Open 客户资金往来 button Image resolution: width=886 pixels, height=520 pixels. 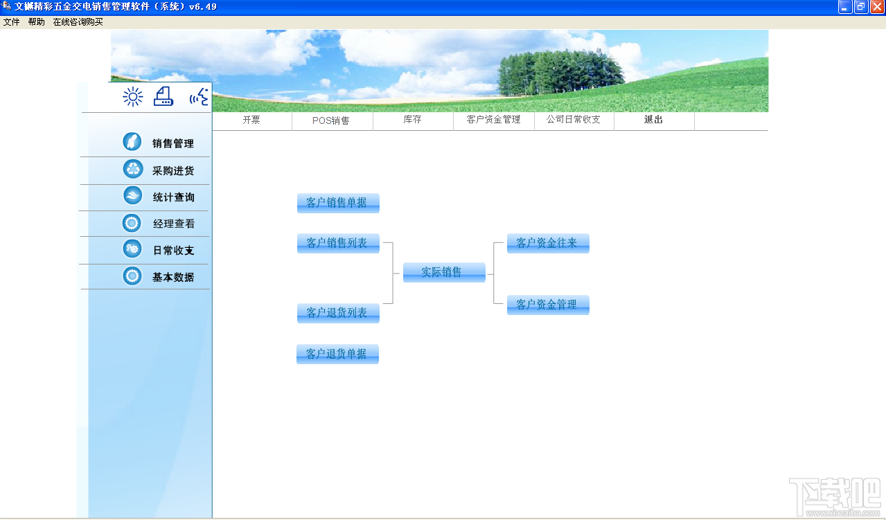(x=548, y=243)
